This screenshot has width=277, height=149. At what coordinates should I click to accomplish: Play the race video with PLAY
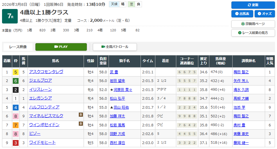[61, 47]
